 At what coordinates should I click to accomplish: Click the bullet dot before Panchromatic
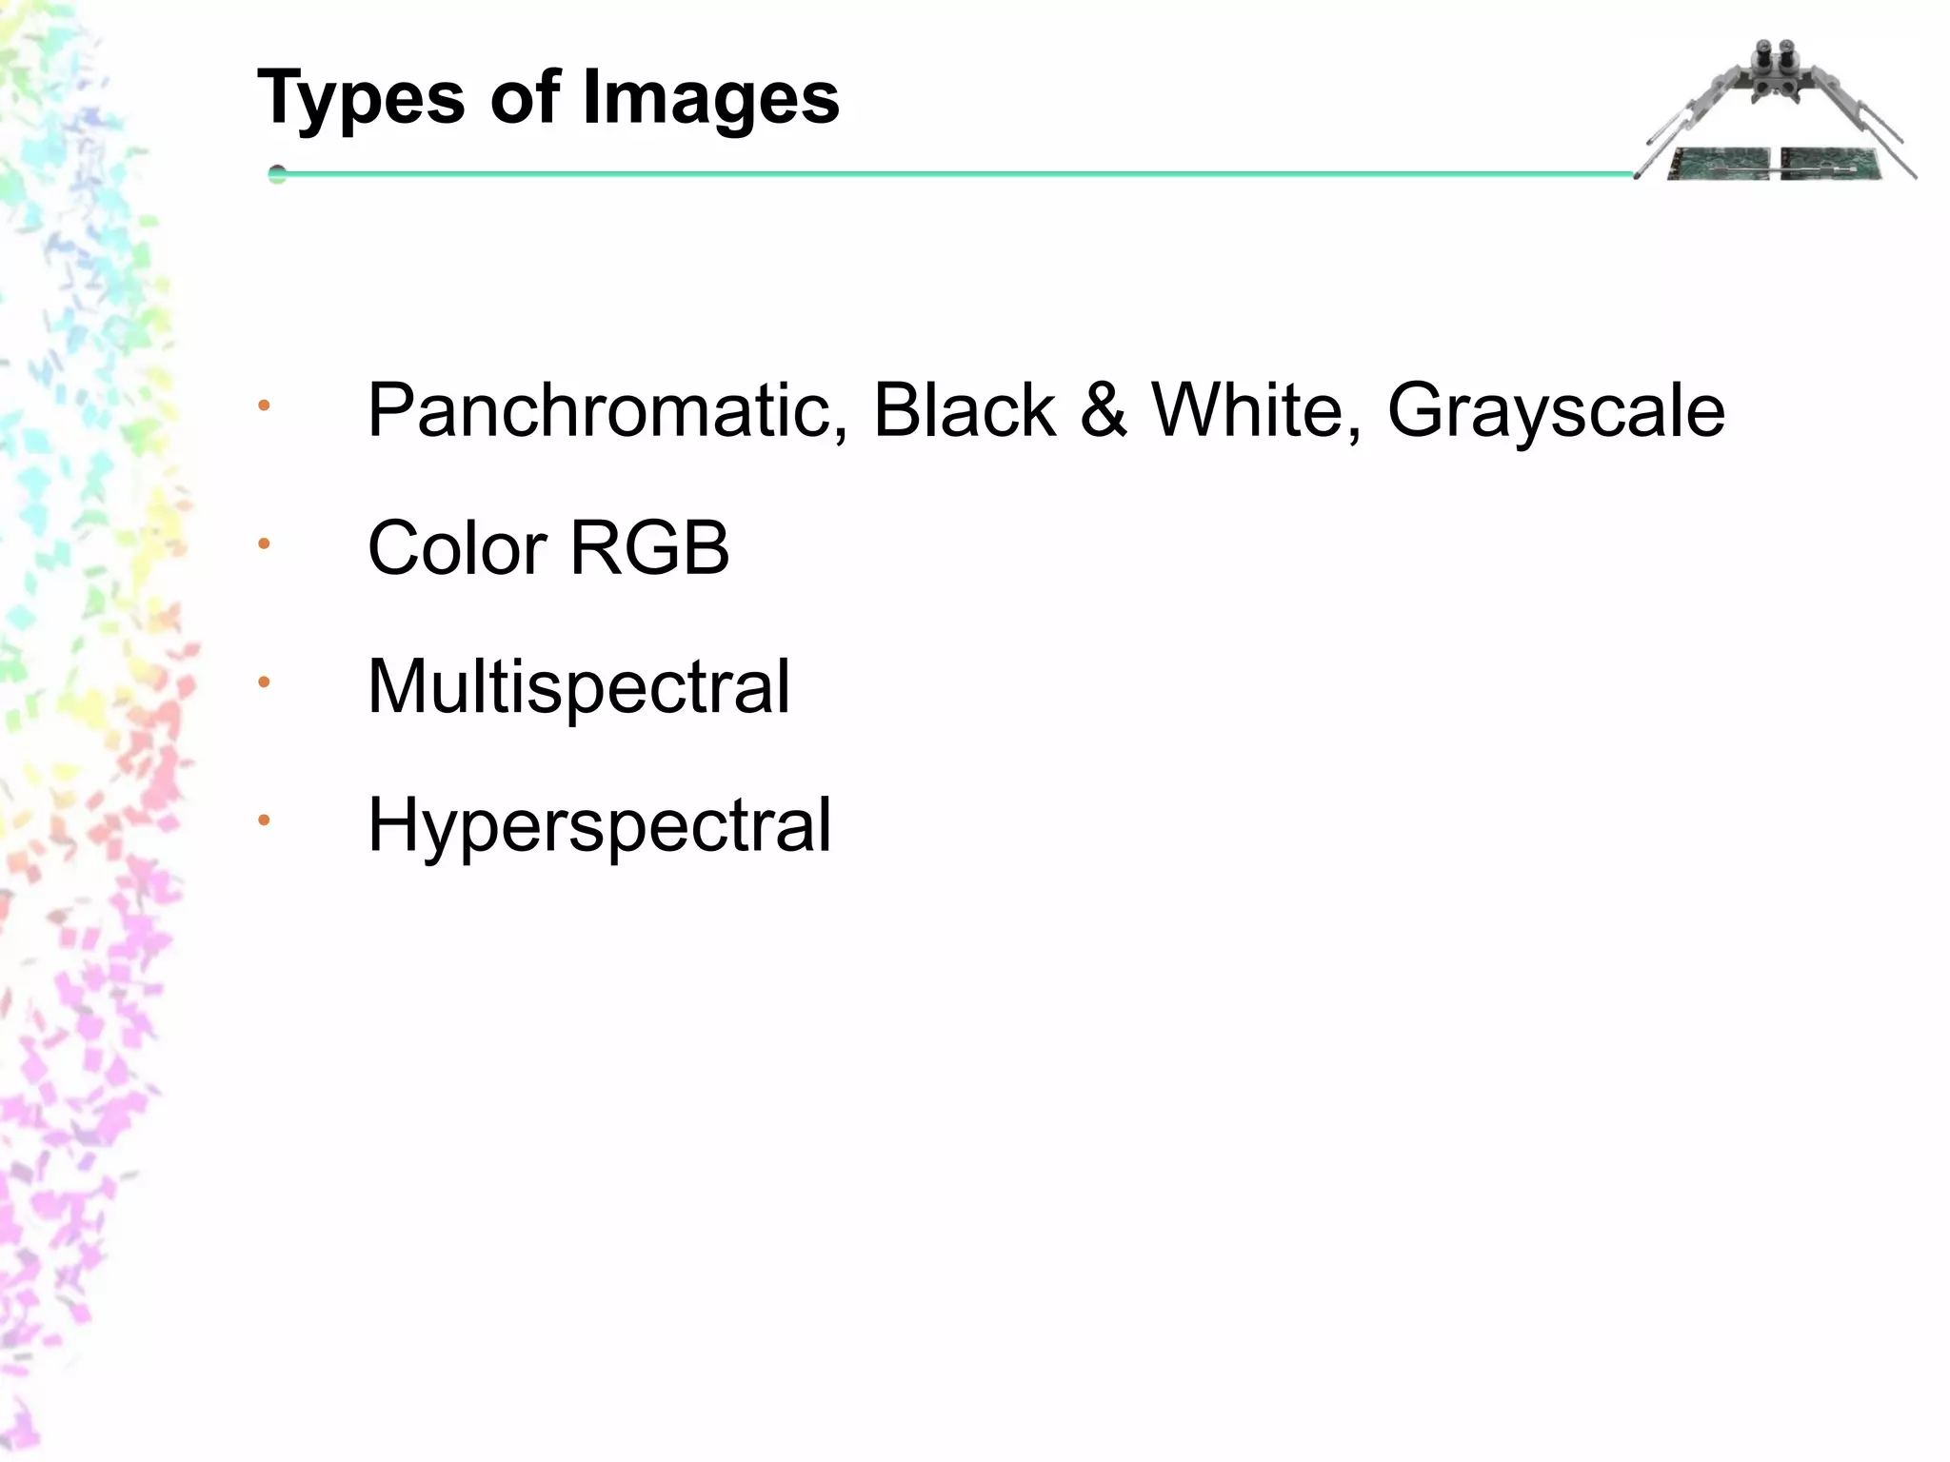(x=264, y=406)
